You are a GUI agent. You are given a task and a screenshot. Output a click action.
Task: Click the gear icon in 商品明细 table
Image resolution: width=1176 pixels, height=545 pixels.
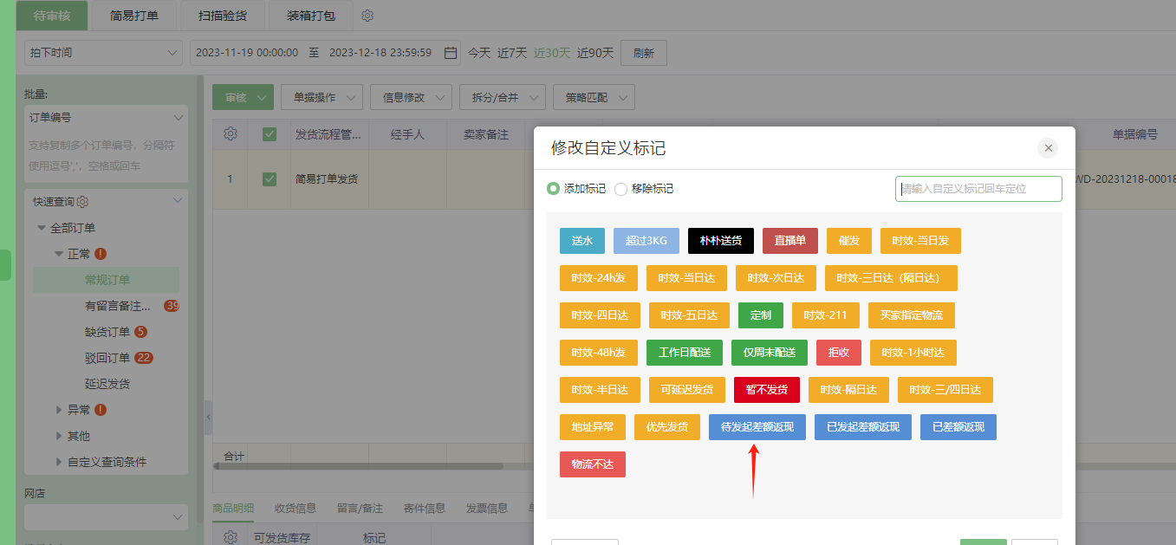click(x=231, y=537)
